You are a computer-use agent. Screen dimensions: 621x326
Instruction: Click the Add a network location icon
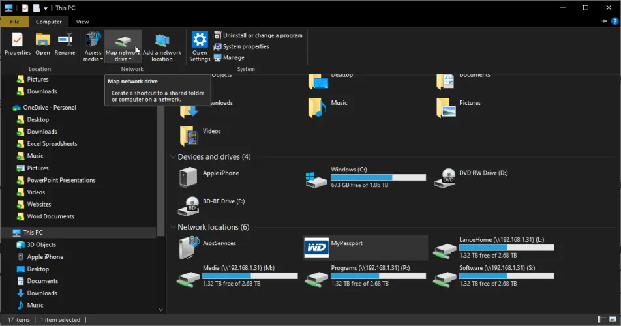click(162, 40)
